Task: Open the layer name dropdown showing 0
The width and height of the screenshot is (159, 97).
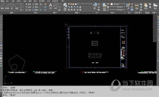Action: [x=84, y=4]
